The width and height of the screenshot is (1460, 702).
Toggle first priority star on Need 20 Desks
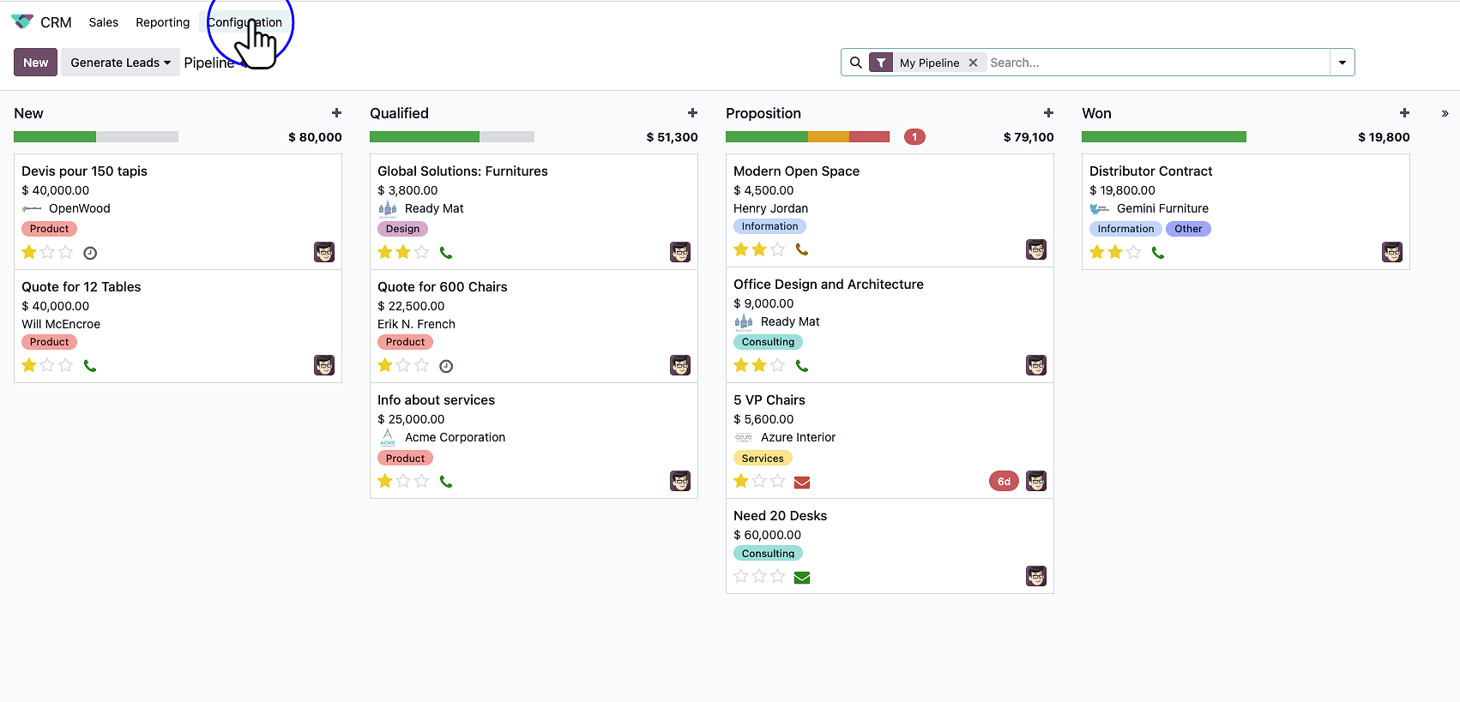click(741, 576)
